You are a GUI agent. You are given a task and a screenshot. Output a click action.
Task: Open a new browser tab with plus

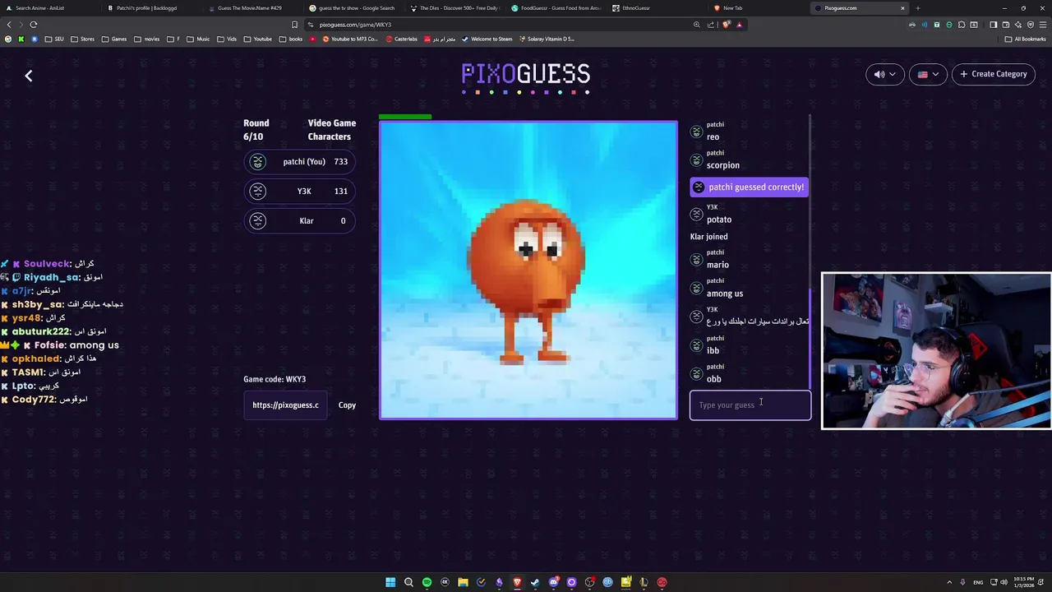(917, 8)
